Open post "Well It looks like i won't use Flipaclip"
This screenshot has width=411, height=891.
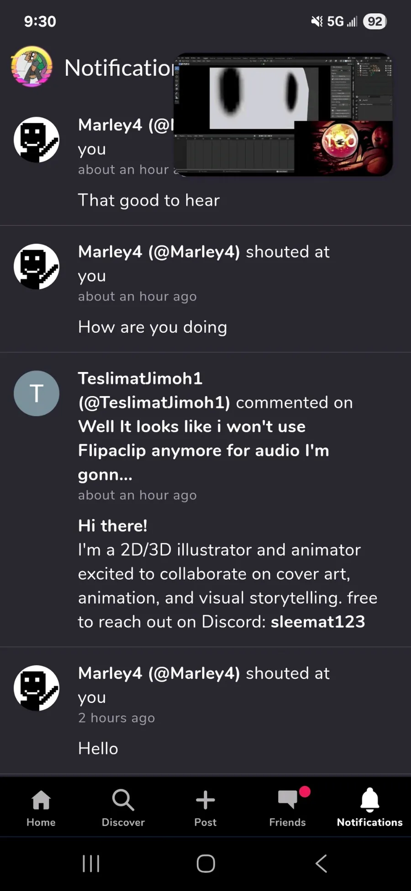(x=204, y=451)
